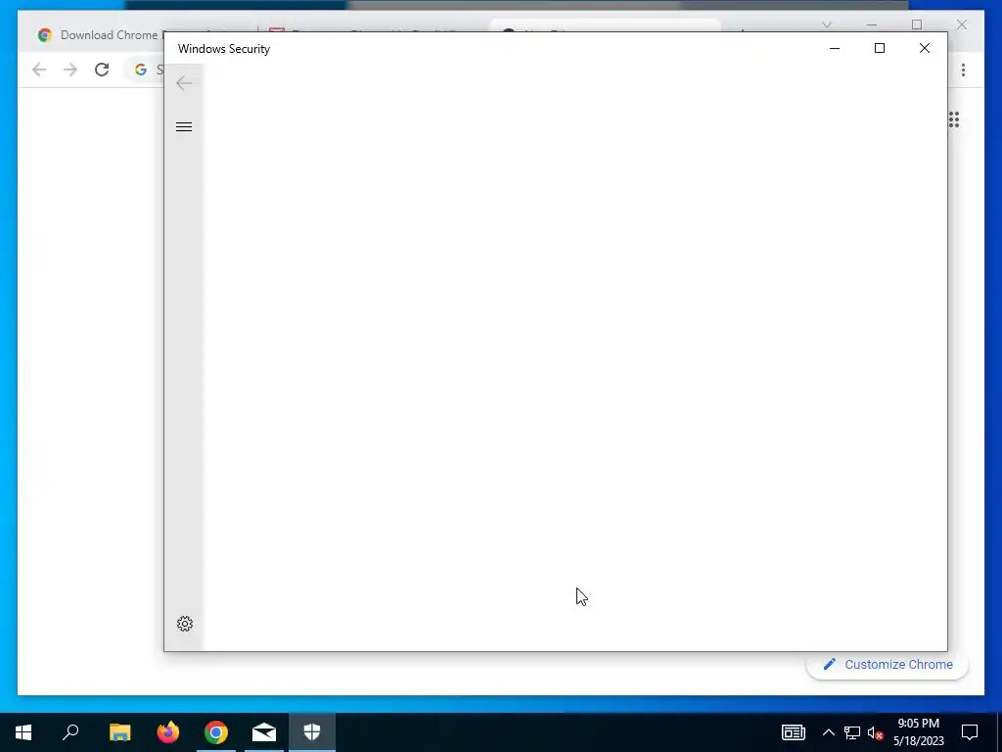Switch to Chrome from the taskbar
1002x752 pixels.
216,732
